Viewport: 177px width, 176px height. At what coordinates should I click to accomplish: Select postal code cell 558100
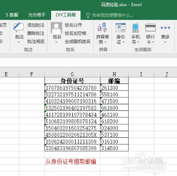click(x=114, y=94)
